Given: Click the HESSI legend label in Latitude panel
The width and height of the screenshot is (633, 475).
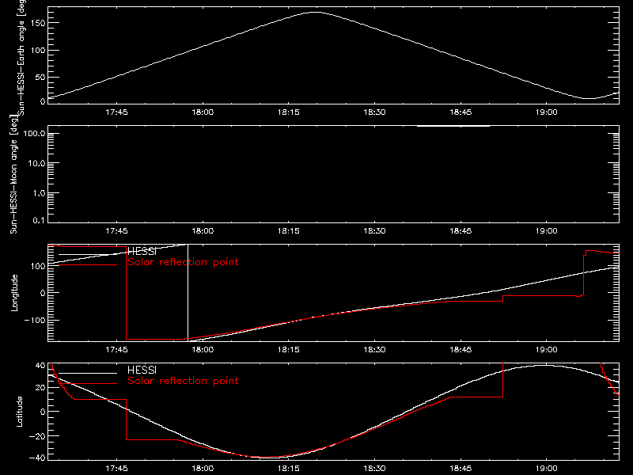Looking at the screenshot, I should click(x=142, y=370).
